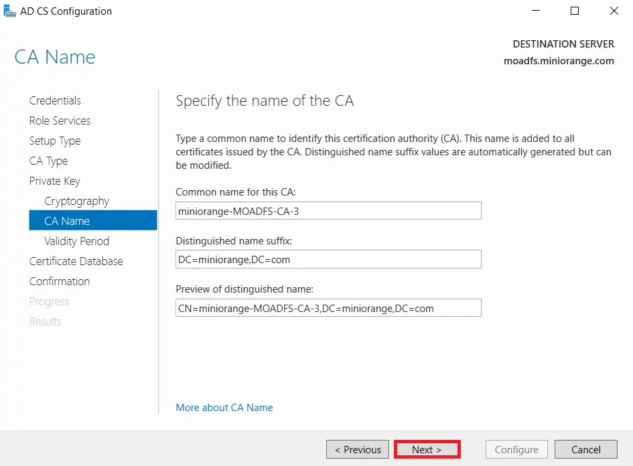Select the Cryptography step

click(76, 201)
